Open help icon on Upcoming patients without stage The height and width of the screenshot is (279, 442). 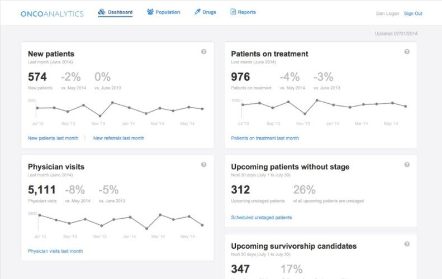(x=407, y=165)
